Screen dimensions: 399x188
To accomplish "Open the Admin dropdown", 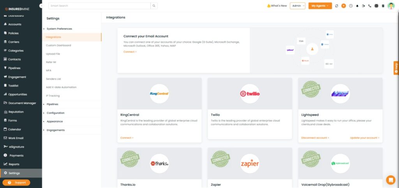I will coord(297,6).
